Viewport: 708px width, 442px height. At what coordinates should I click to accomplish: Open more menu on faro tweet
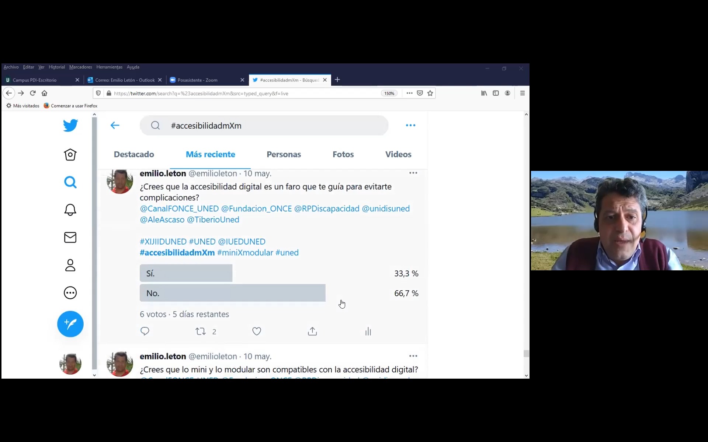(413, 173)
